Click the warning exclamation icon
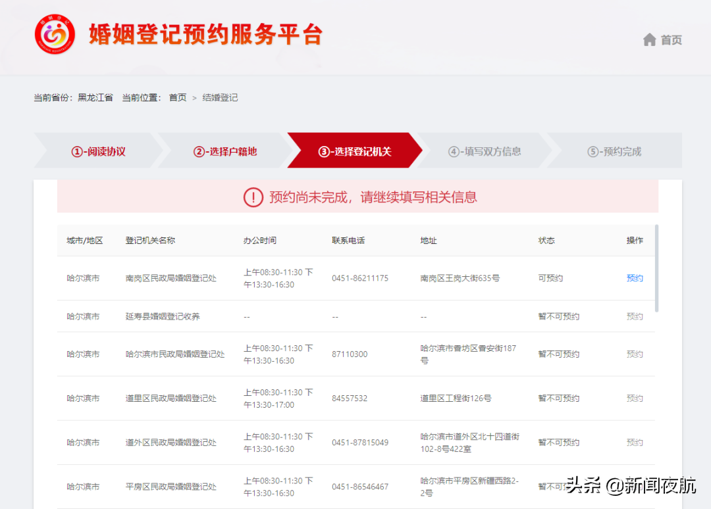This screenshot has width=711, height=509. click(253, 197)
